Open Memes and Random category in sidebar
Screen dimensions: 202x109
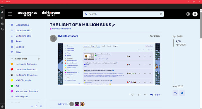[27, 91]
